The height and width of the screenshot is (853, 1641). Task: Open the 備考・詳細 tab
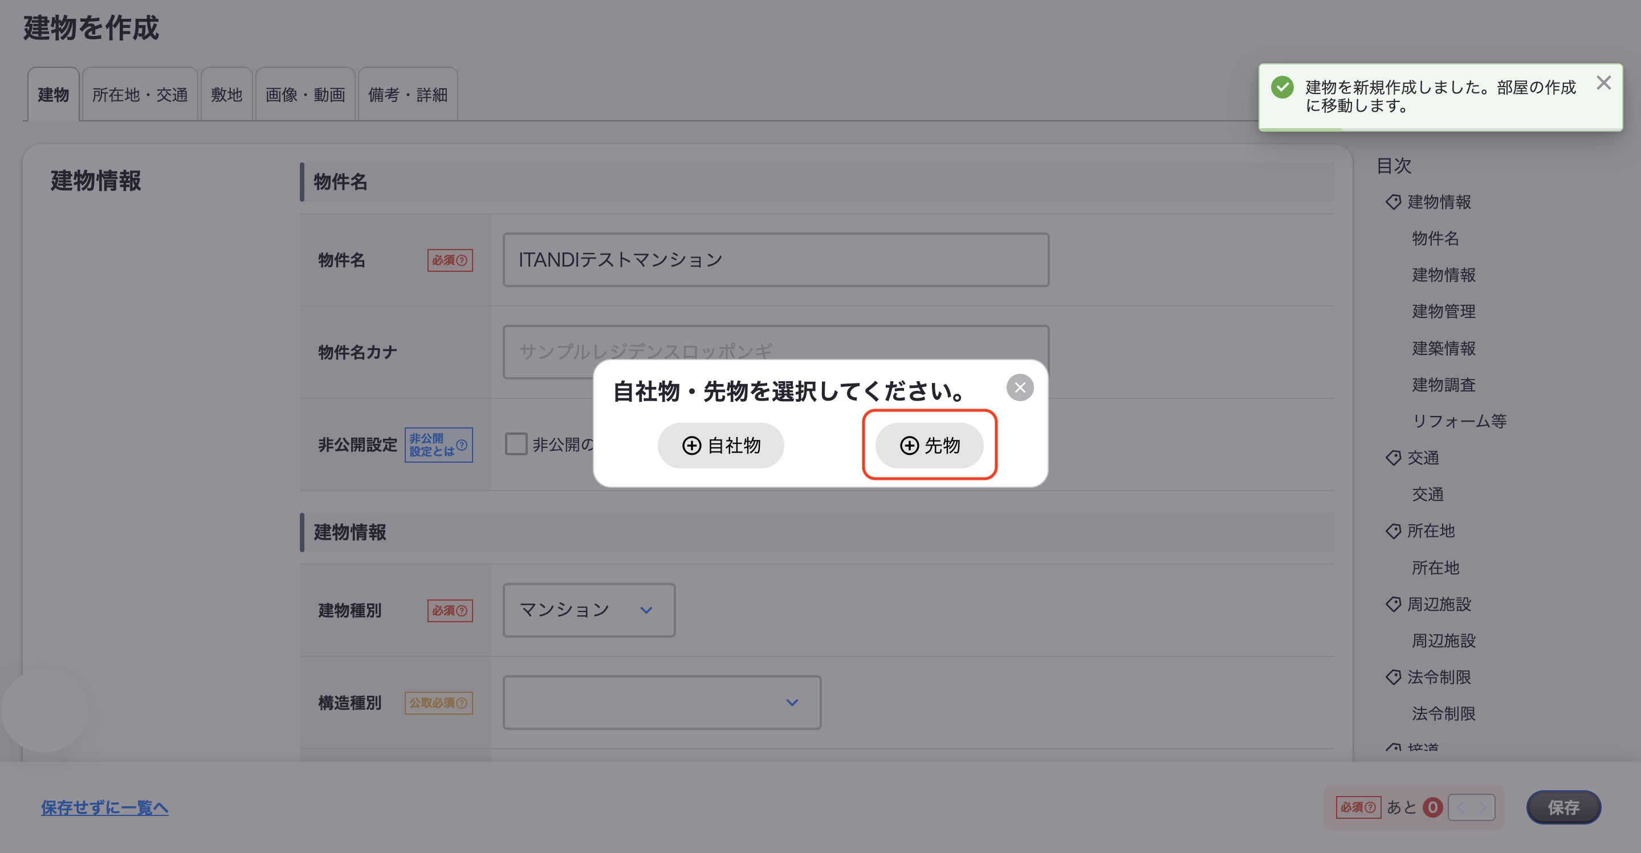408,94
